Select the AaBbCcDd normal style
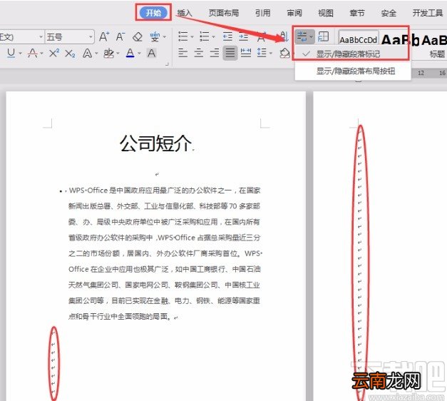447x401 pixels. tap(359, 40)
